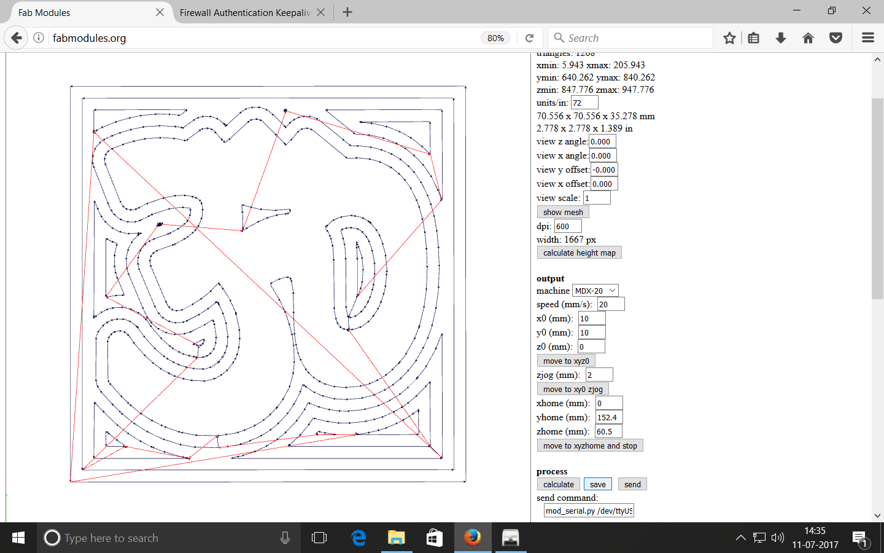Click the process calculate button

558,484
